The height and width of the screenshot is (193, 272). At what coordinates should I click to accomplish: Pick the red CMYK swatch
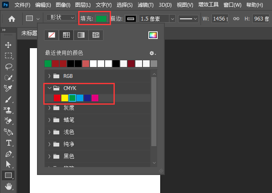[x=57, y=98]
